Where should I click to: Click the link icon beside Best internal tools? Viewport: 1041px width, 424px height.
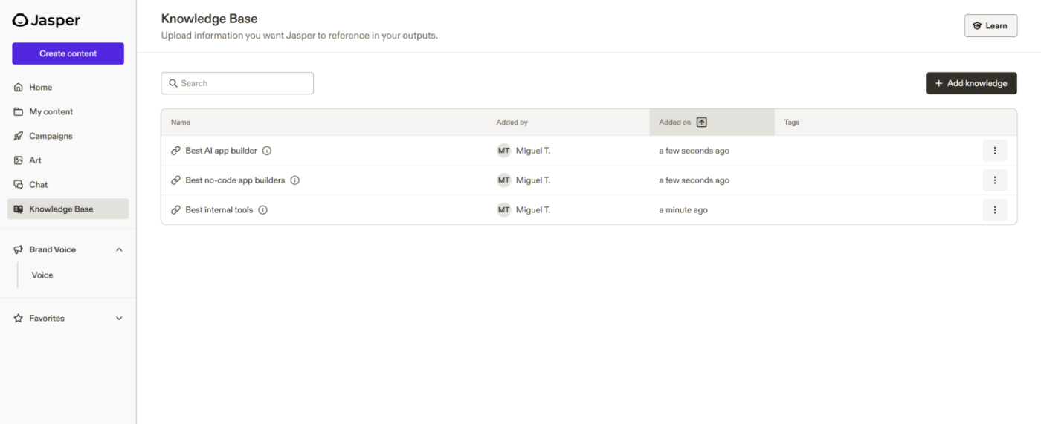point(176,210)
